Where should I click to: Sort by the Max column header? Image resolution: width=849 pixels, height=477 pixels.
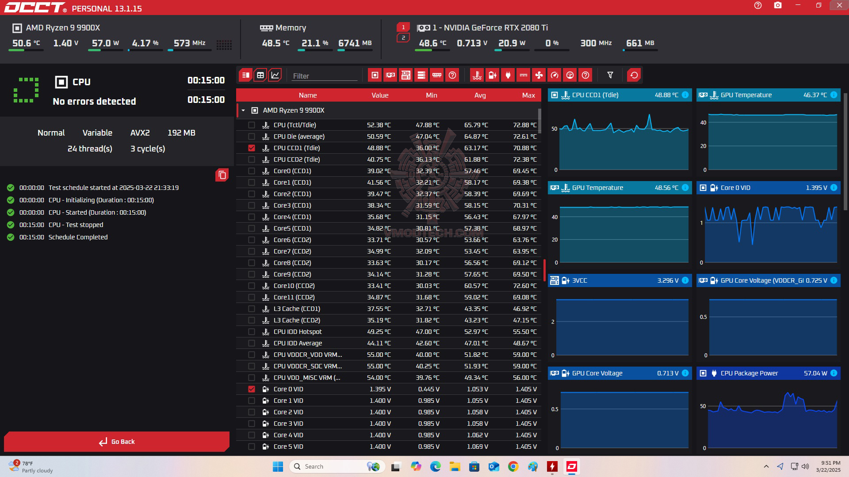528,95
